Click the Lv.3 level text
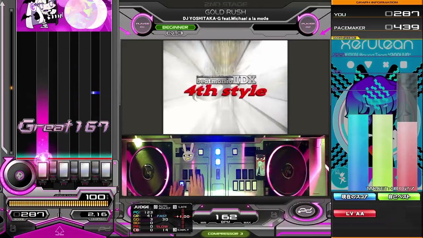 [175, 33]
